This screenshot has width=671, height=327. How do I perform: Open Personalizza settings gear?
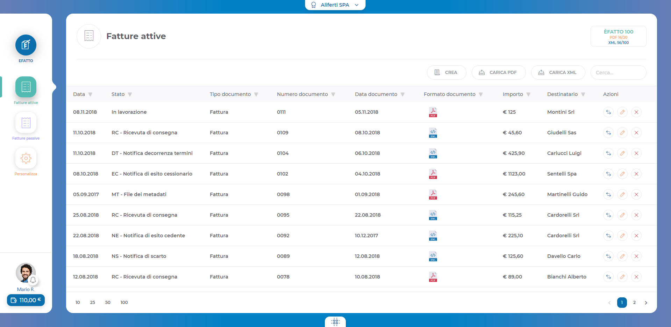pyautogui.click(x=26, y=158)
